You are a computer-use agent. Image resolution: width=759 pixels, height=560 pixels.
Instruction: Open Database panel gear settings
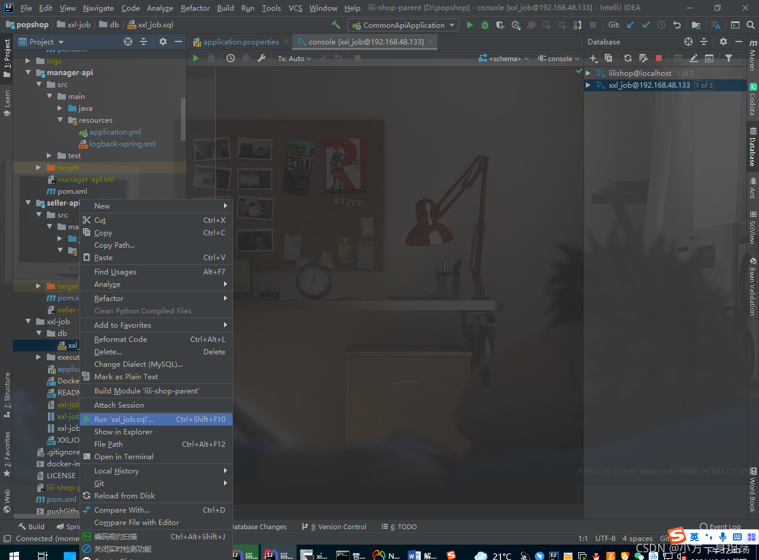tap(723, 41)
